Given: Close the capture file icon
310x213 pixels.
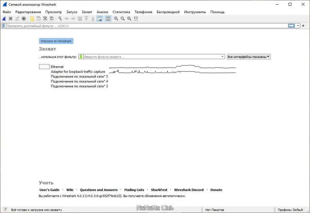Looking at the screenshot, I should 45,19.
